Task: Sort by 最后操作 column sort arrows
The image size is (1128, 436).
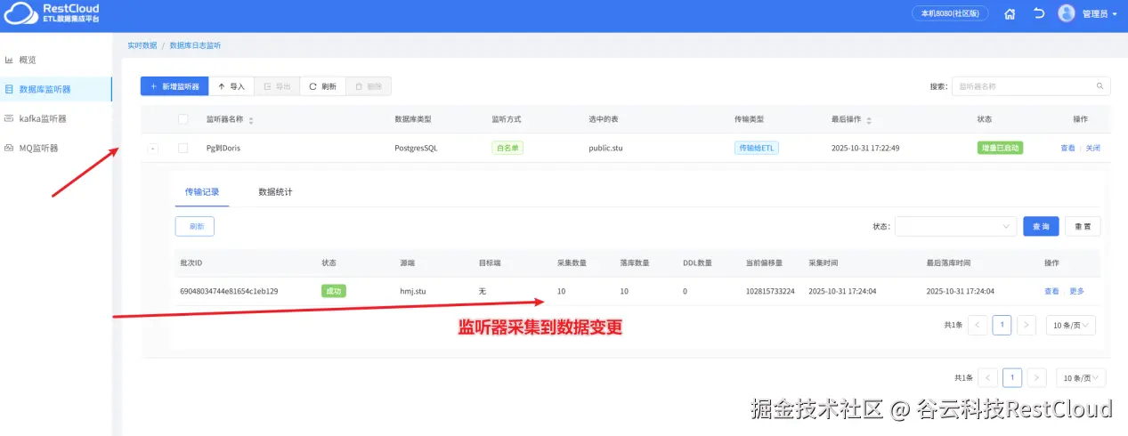Action: (x=869, y=120)
